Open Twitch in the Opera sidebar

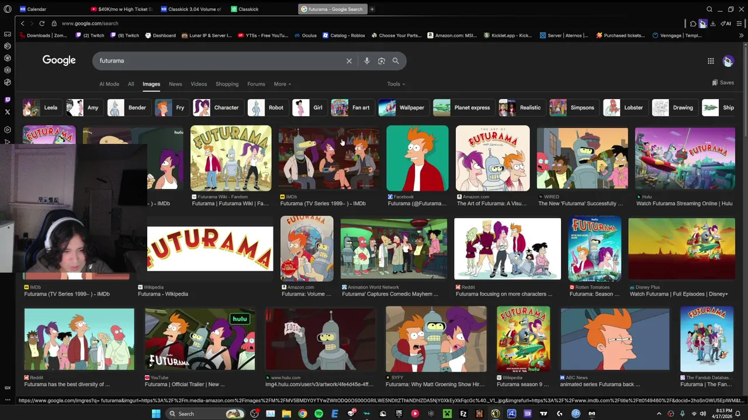(7, 100)
